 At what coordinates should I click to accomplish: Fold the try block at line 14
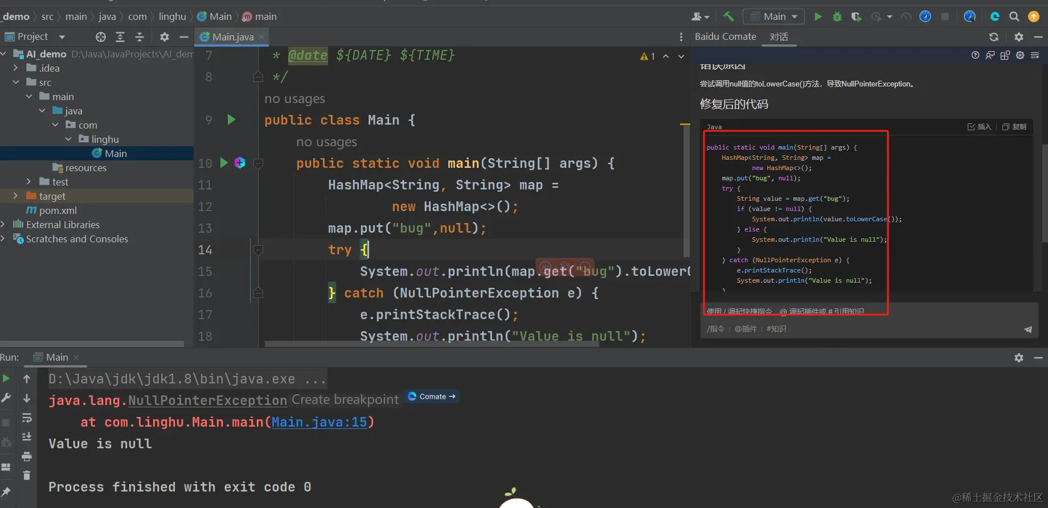pyautogui.click(x=258, y=250)
